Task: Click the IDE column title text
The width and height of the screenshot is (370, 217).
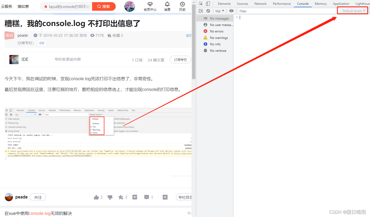Action: (25, 60)
